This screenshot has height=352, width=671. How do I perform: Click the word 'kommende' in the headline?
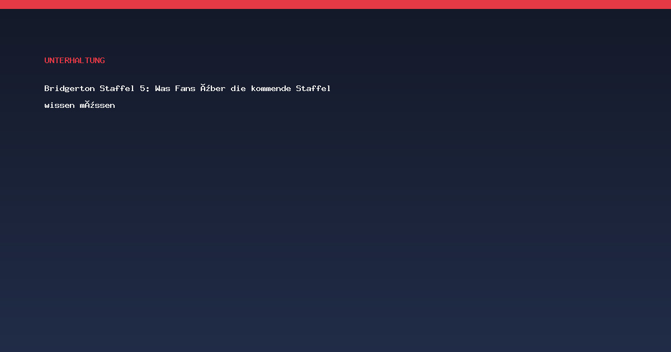click(x=271, y=88)
